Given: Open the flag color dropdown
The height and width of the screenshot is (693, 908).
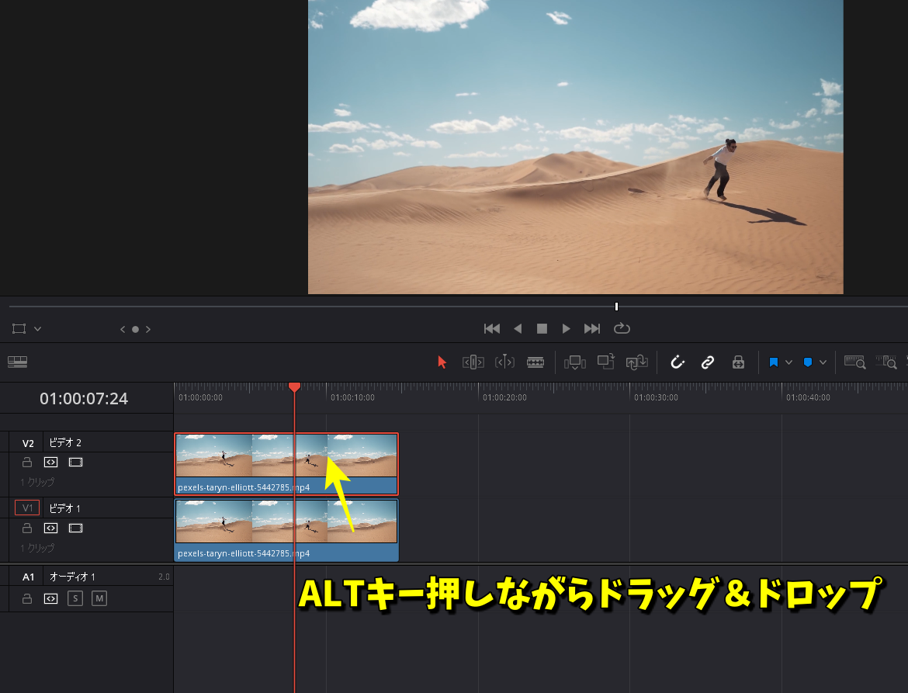Looking at the screenshot, I should pos(788,362).
